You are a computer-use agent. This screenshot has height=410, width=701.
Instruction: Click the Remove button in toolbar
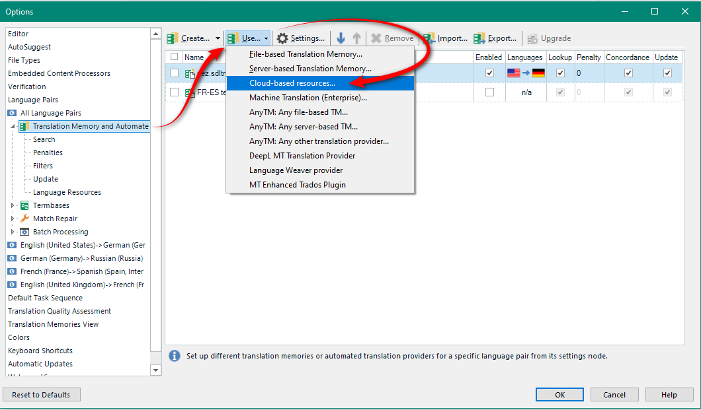[392, 38]
